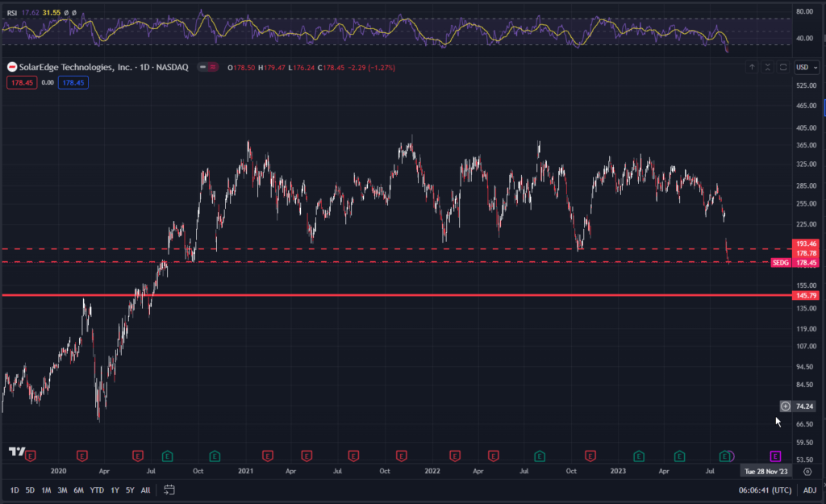Open green earnings marker after Apr 2023
Screen dimensions: 826x504
click(x=679, y=456)
